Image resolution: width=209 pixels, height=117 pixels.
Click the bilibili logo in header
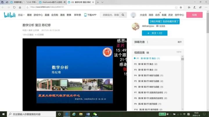click(x=10, y=15)
